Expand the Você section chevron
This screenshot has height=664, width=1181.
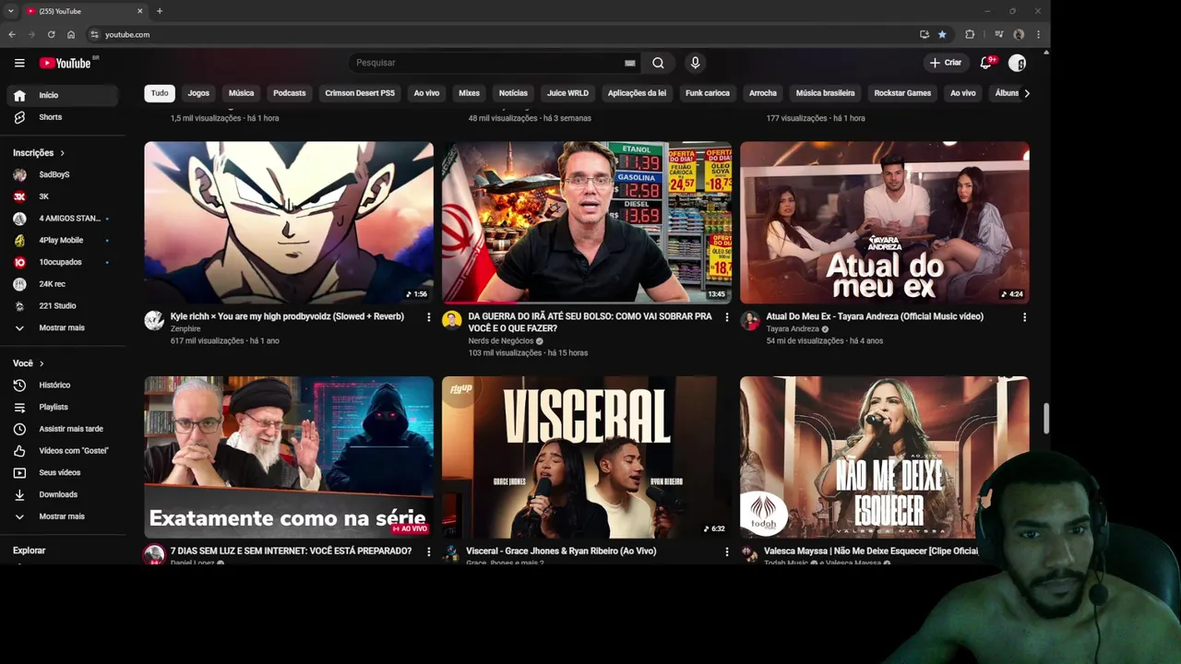[x=42, y=363]
